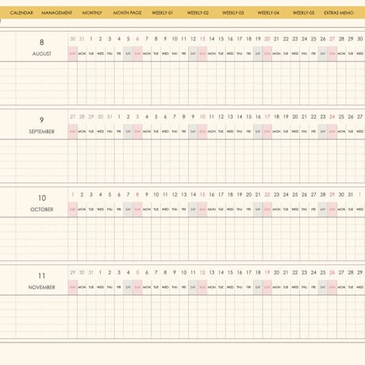365x365 pixels.
Task: Open the WEEKLY-04 tab
Action: pyautogui.click(x=268, y=13)
